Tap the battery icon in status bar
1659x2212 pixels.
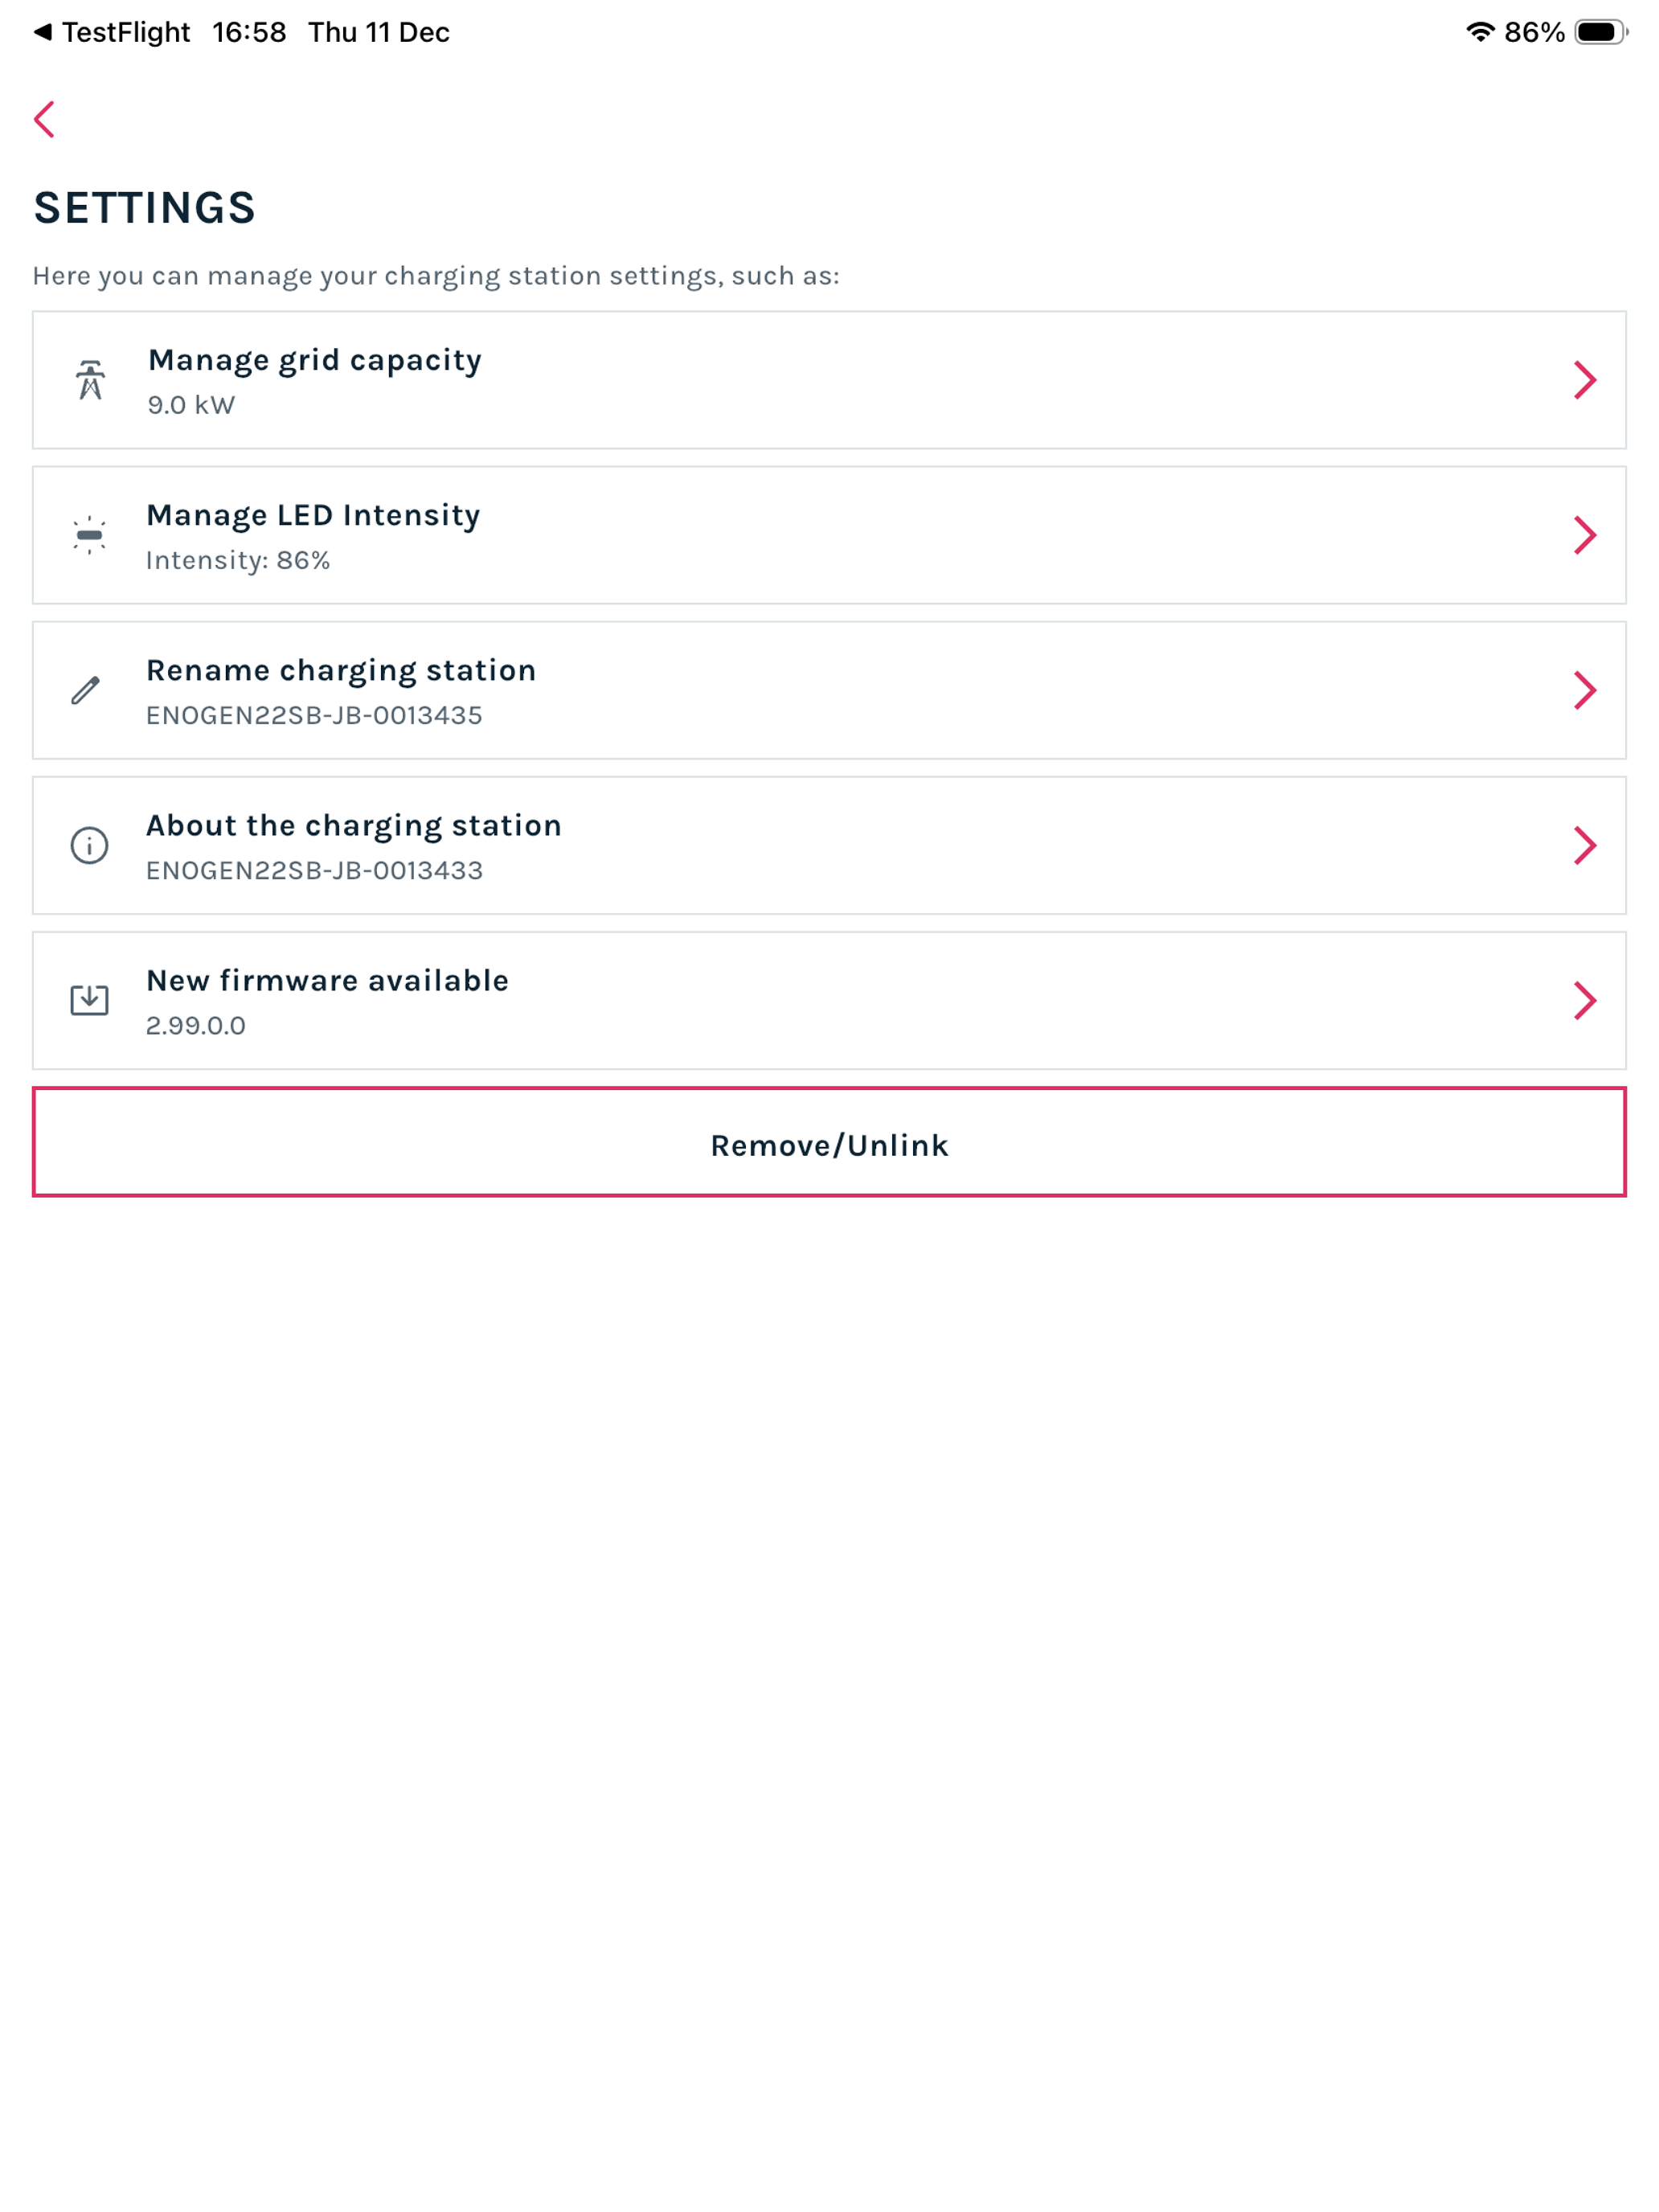tap(1601, 32)
